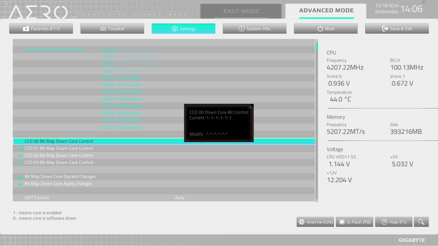Click the CCD00 bit map row
Viewport: 438px width, 246px height.
click(128, 50)
